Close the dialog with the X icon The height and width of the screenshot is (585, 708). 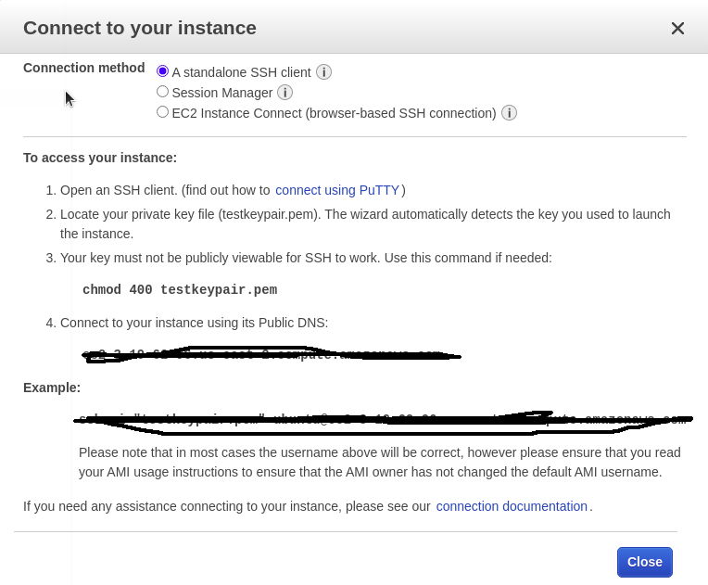click(x=677, y=29)
